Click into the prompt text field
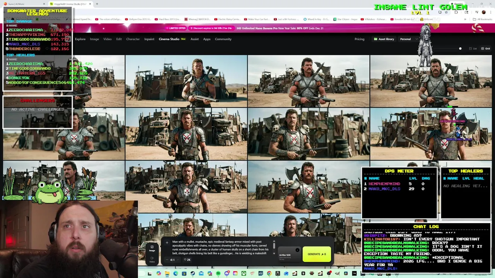Viewport: 495px width, 278px height. point(220,247)
